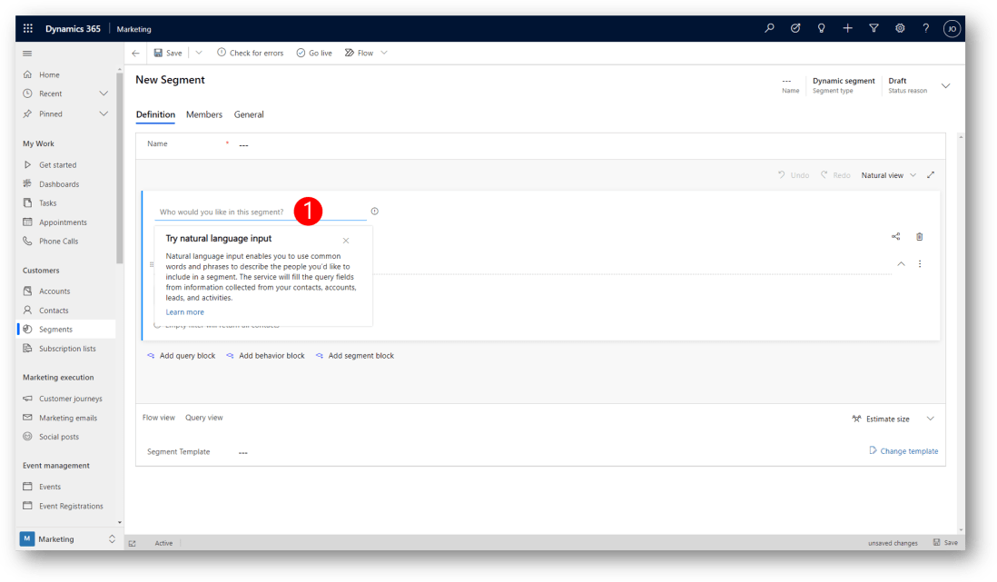Expand the segment designer to full screen
This screenshot has height=582, width=997.
tap(931, 175)
